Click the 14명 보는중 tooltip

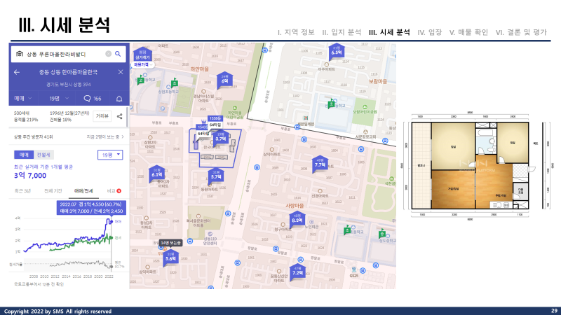point(170,243)
